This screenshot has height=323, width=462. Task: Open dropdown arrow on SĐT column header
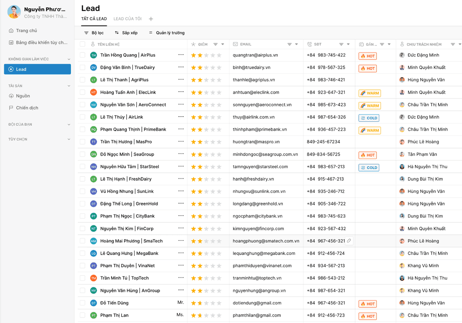[349, 44]
